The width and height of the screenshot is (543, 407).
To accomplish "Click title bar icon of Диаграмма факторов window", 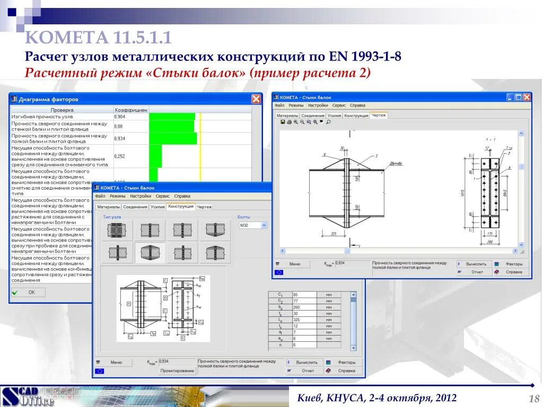I will pos(14,99).
